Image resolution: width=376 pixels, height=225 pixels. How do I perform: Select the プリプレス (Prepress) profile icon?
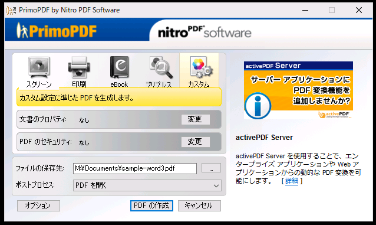point(160,67)
